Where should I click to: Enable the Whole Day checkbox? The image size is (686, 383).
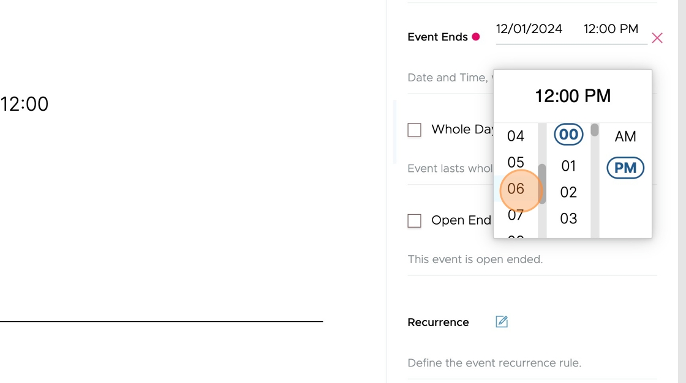tap(414, 130)
